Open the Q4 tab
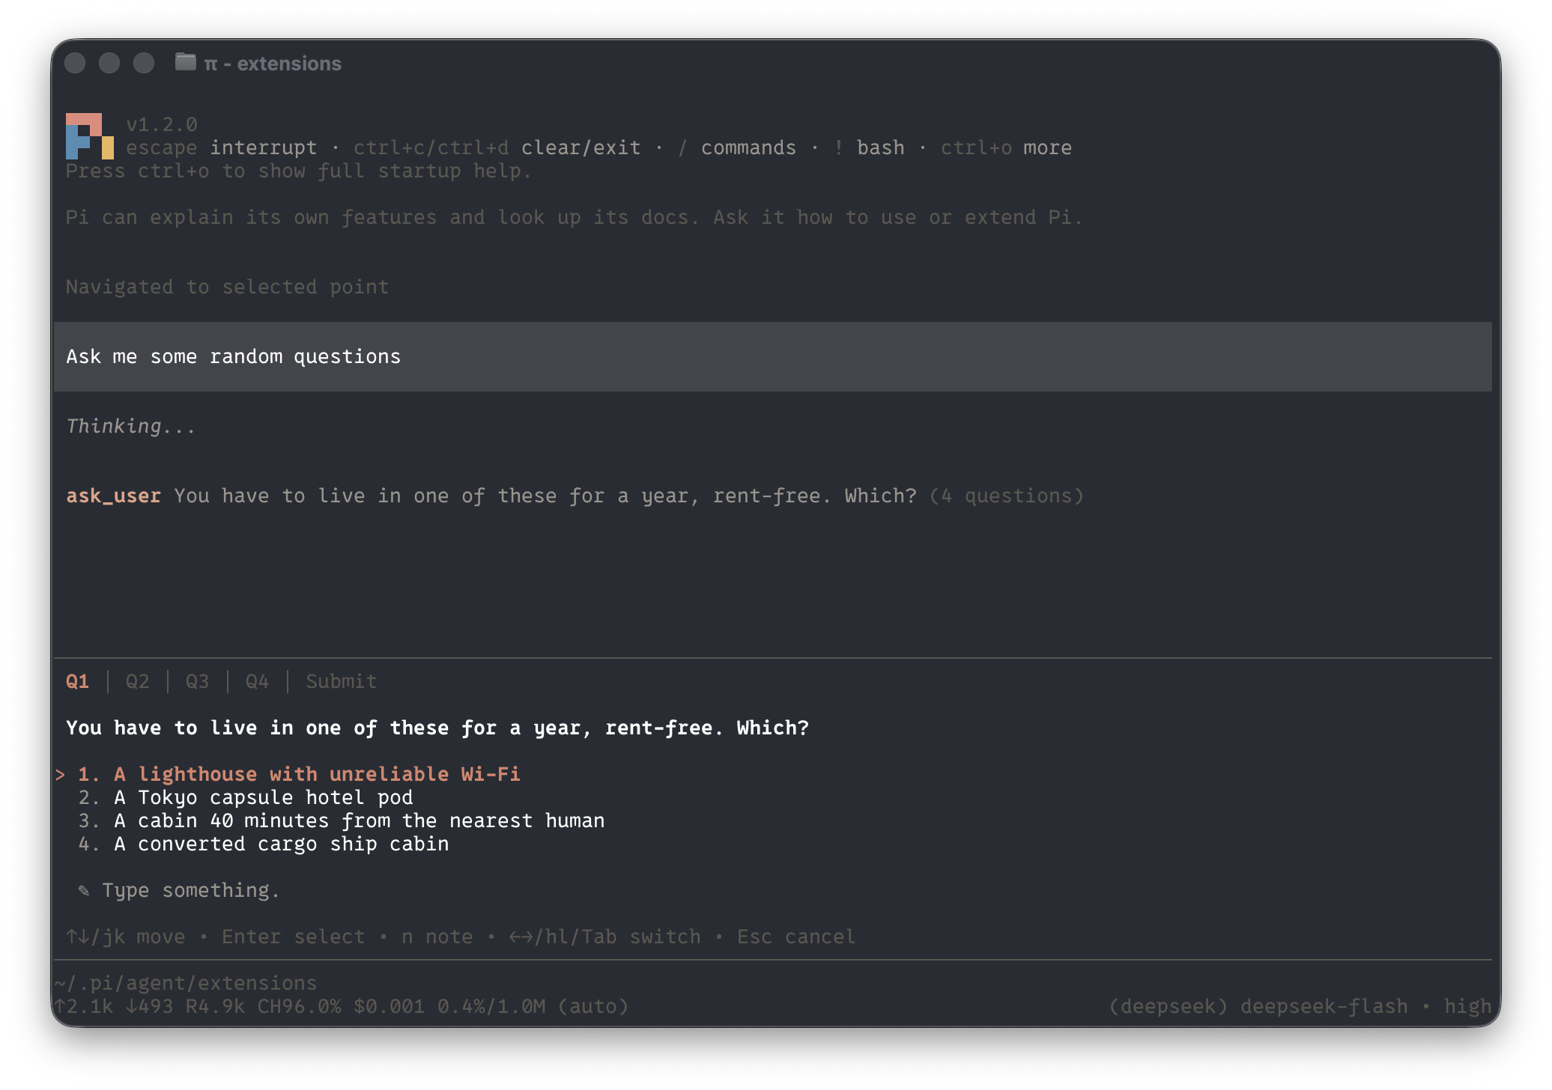1552x1090 pixels. coord(257,681)
